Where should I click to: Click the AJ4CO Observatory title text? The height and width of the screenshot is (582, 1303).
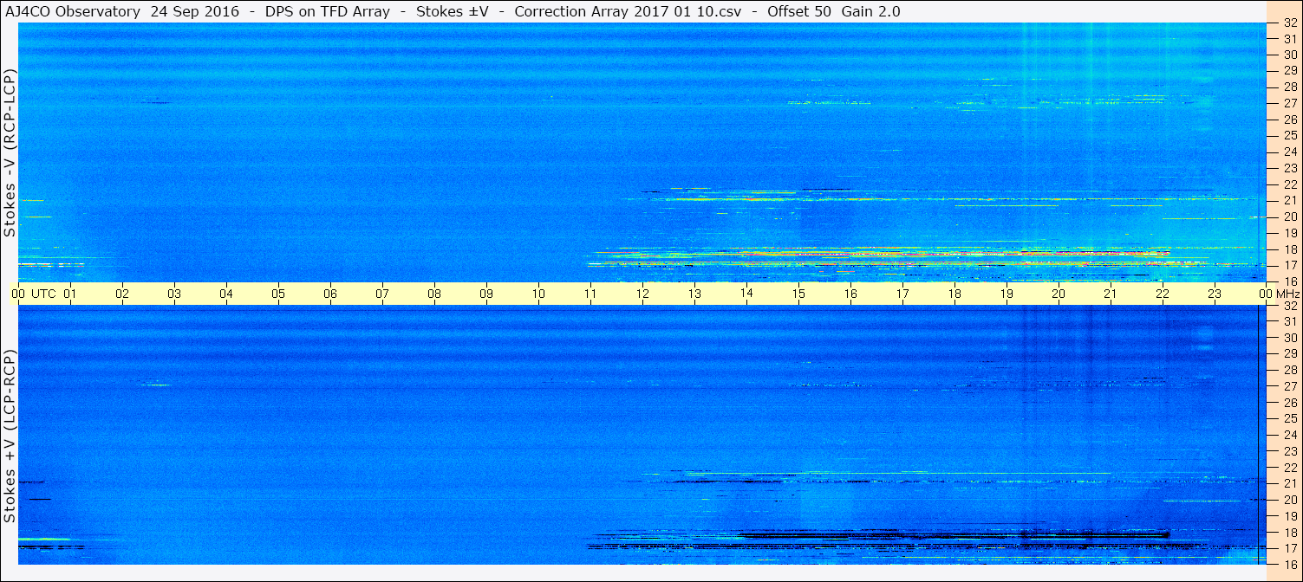tap(73, 11)
